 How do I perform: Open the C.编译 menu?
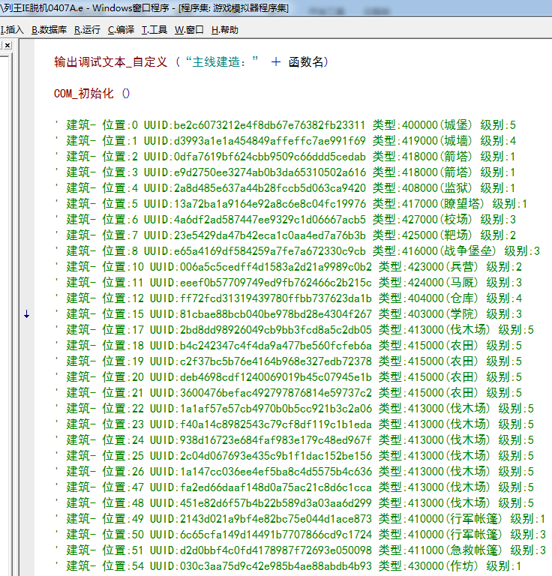point(121,30)
